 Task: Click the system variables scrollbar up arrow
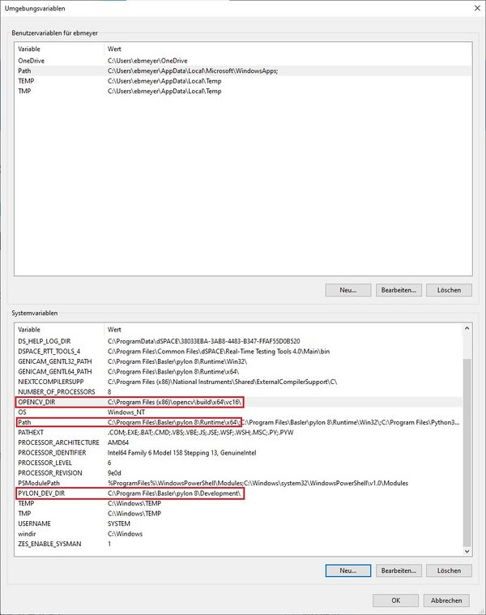click(466, 329)
